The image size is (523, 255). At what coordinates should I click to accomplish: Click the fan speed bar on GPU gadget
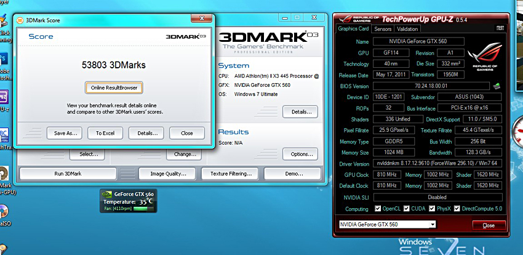tap(143, 209)
